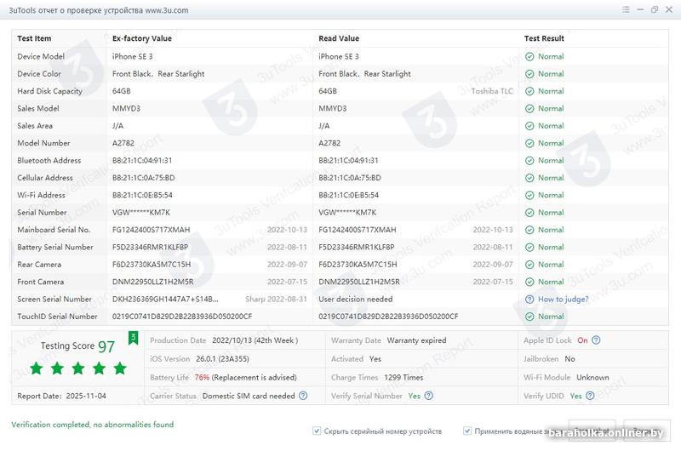The image size is (681, 451).
Task: Click the Normal check icon for Cellular Address
Action: pos(529,178)
